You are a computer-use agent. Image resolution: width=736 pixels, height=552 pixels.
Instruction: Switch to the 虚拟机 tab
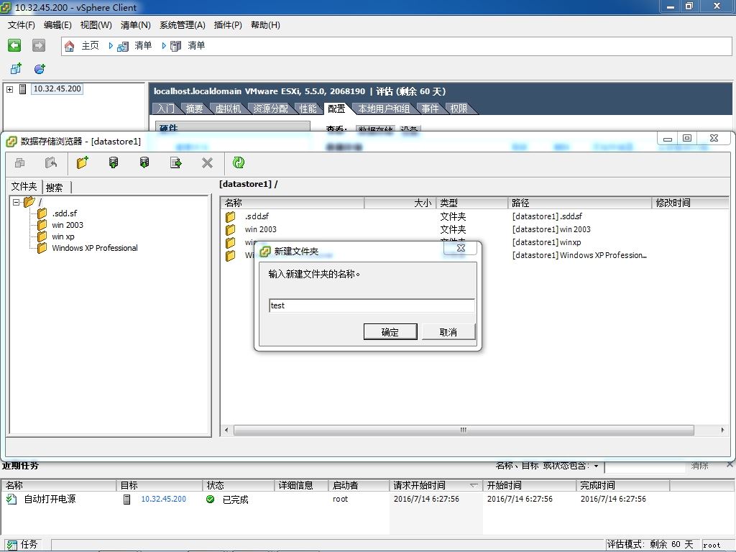tap(228, 109)
